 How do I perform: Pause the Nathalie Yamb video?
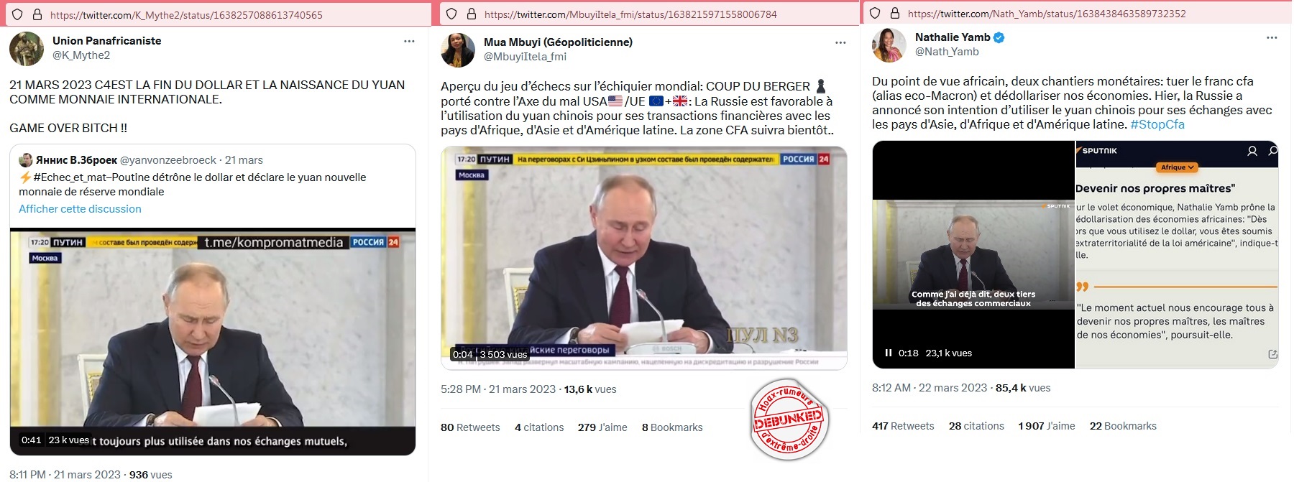[x=889, y=353]
